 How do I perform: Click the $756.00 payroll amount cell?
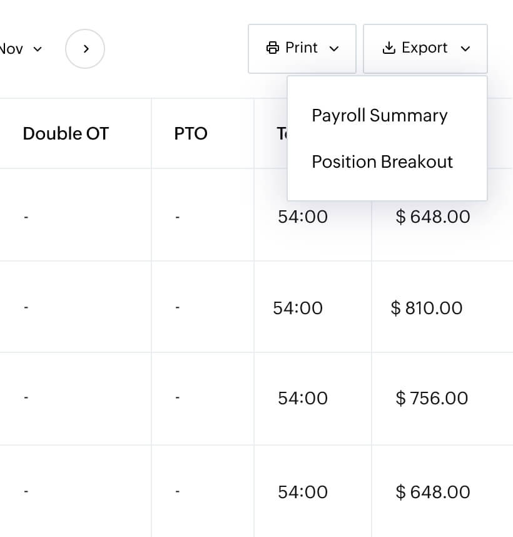pyautogui.click(x=432, y=398)
